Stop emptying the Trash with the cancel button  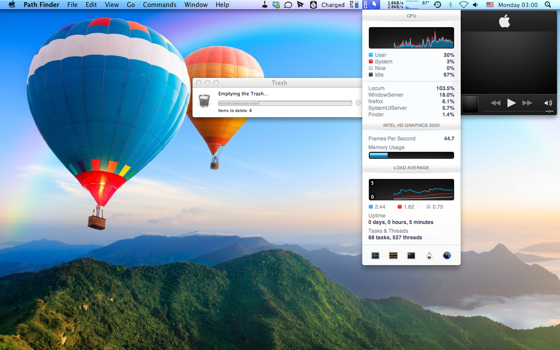(358, 103)
